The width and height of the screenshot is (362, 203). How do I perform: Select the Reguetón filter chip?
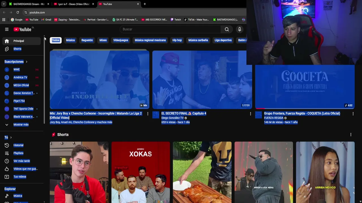pyautogui.click(x=87, y=40)
